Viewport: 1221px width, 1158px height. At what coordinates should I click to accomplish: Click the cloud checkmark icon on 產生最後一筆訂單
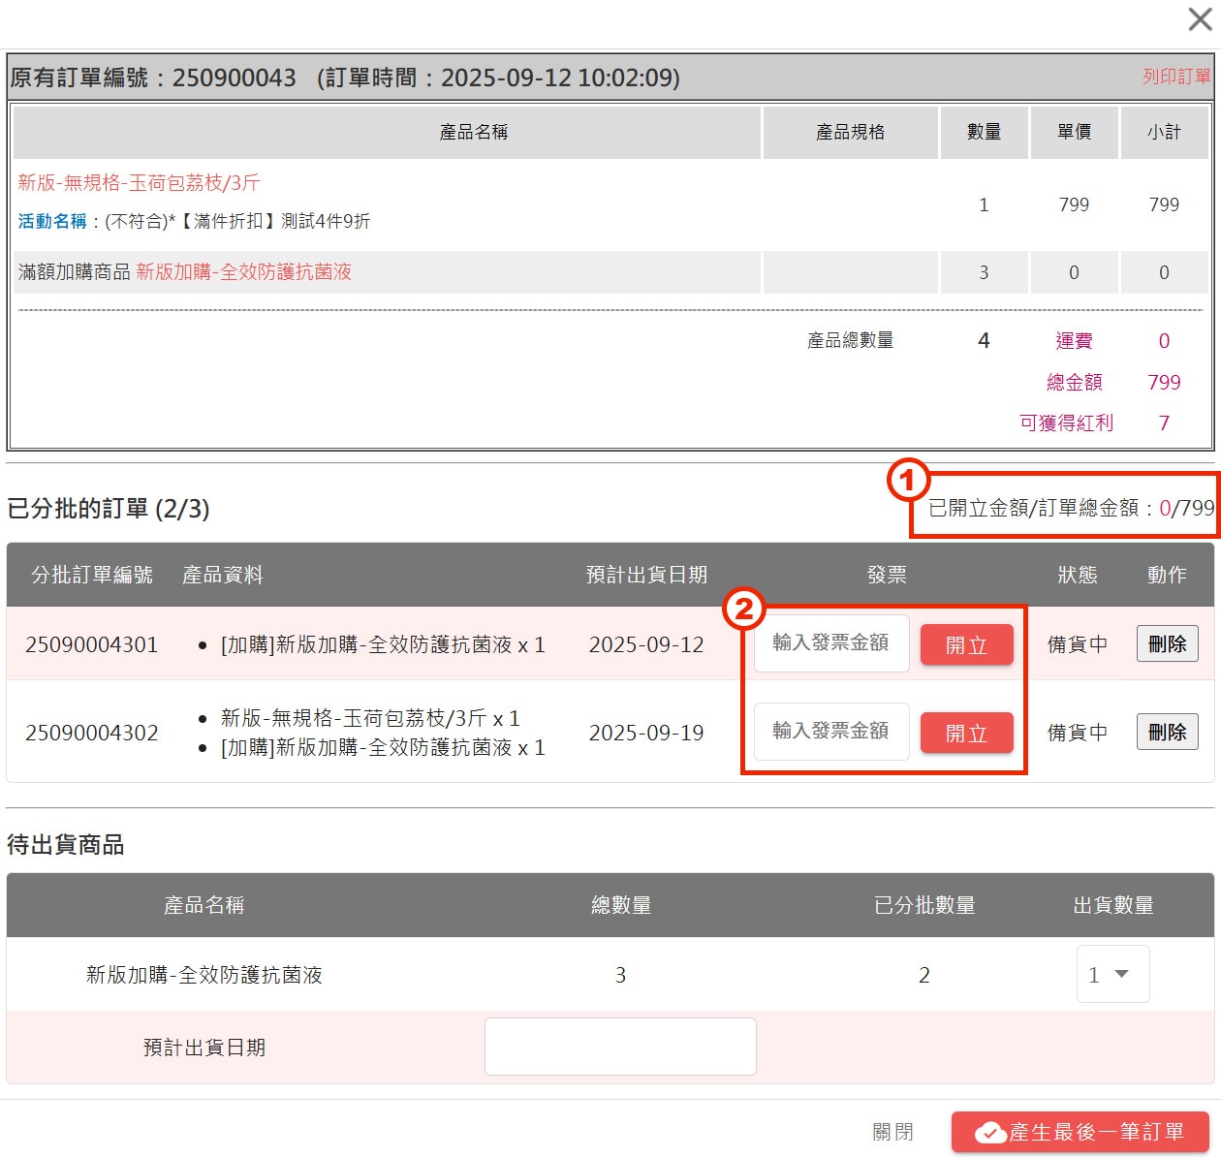click(989, 1132)
